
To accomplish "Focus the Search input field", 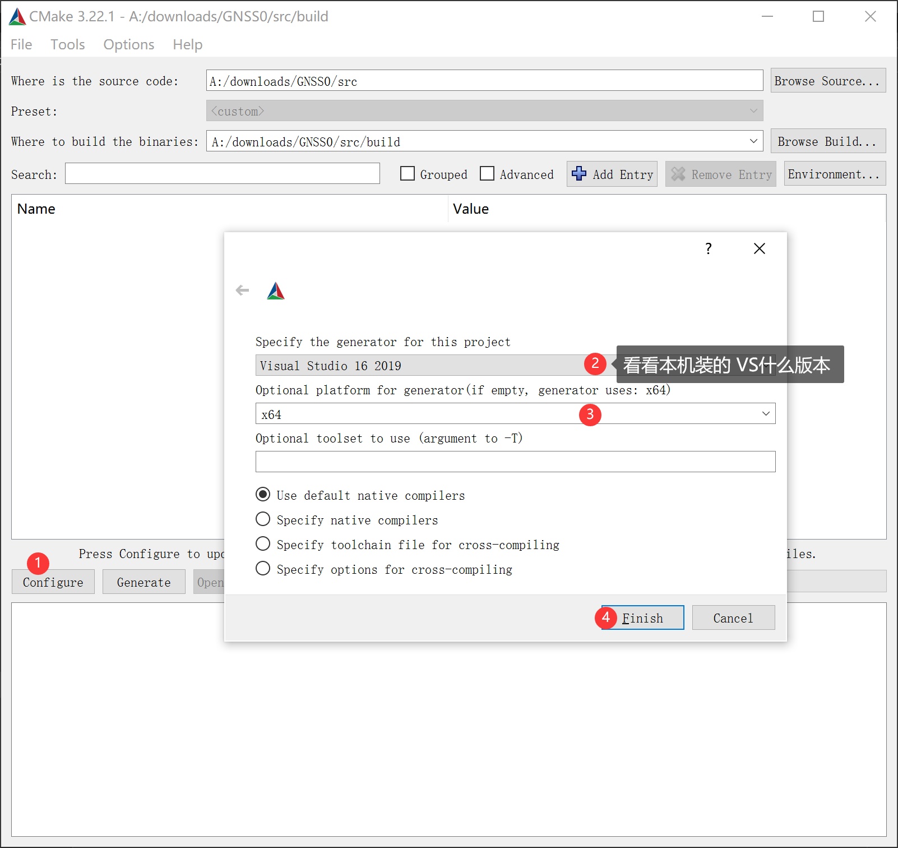I will (x=223, y=173).
